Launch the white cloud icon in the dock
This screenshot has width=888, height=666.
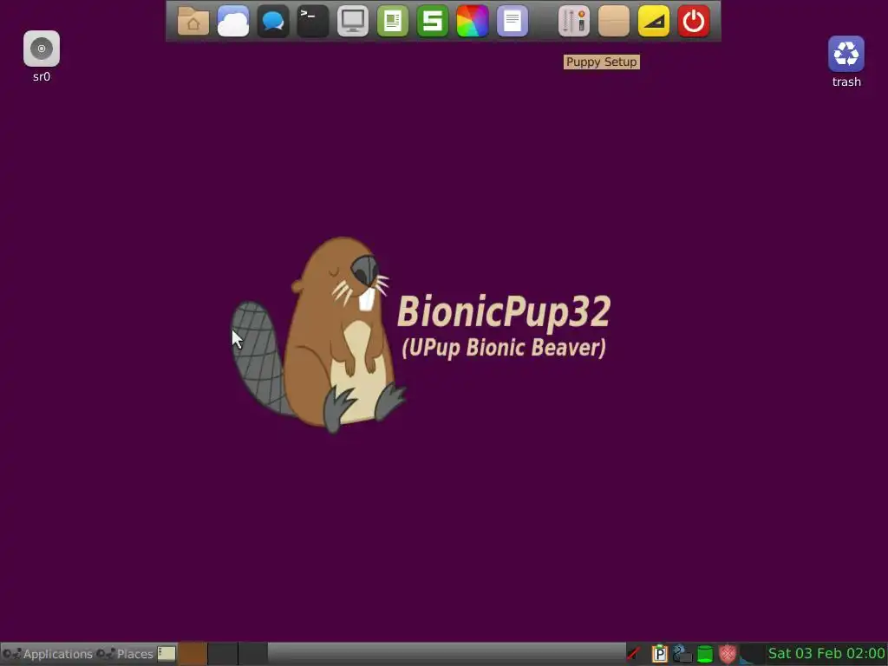tap(232, 22)
